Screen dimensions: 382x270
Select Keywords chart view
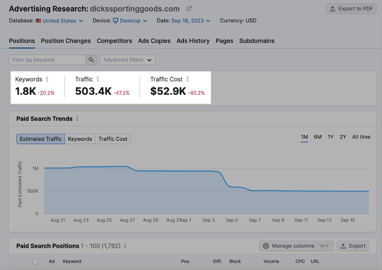[x=80, y=139]
